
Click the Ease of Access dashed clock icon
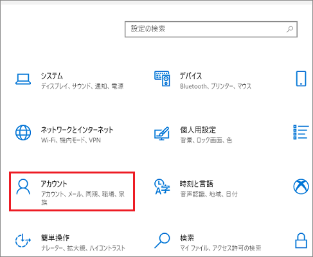tap(23, 241)
